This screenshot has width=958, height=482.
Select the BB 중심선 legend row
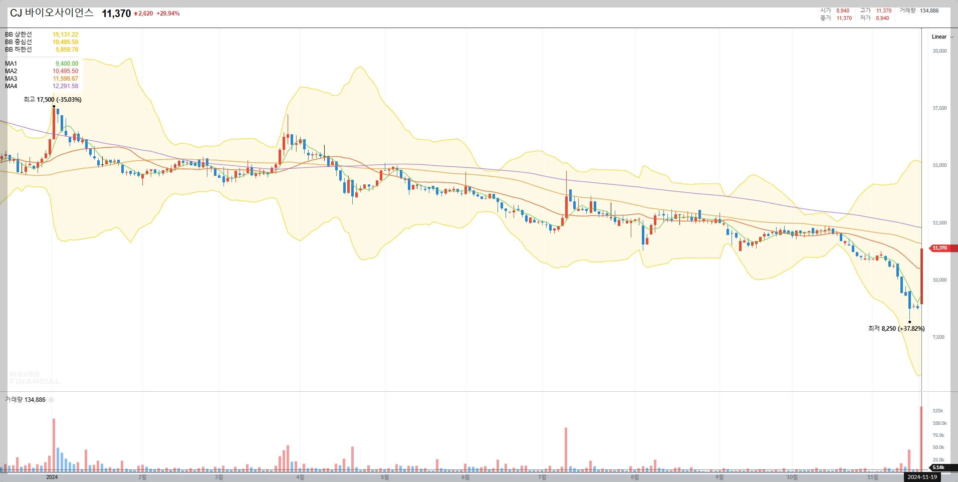click(42, 42)
